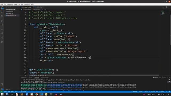Click the Prettier status bar item
The width and height of the screenshot is (171, 96).
point(162,92)
